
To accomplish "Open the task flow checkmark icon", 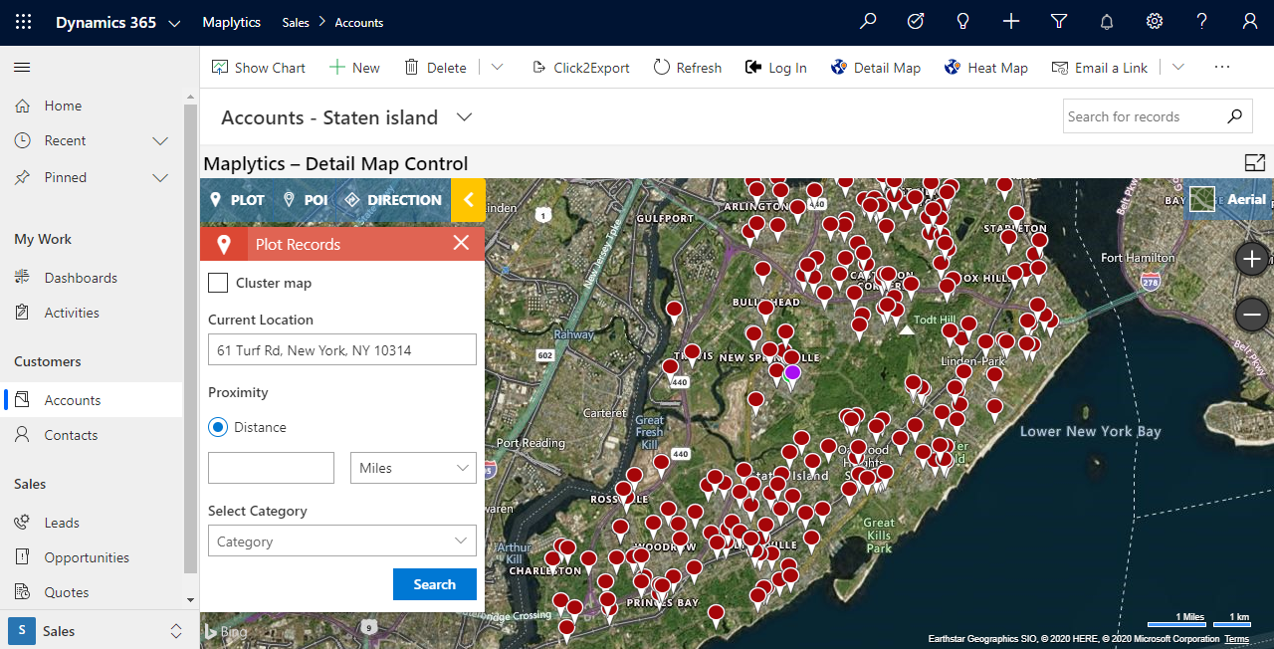I will (916, 22).
